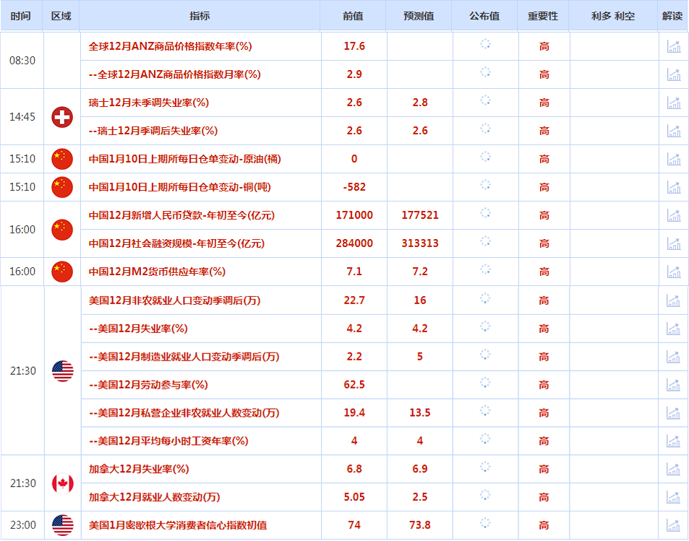
Task: Open chart icon for 美国12月私营企业非农就业人数
Action: click(673, 412)
